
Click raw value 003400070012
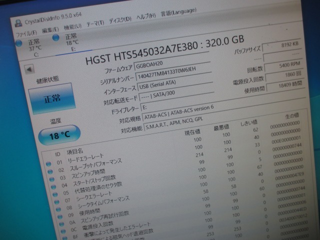tap(293, 218)
